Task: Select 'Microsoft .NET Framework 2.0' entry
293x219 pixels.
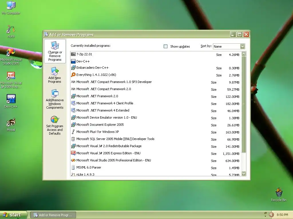Action: 156,96
